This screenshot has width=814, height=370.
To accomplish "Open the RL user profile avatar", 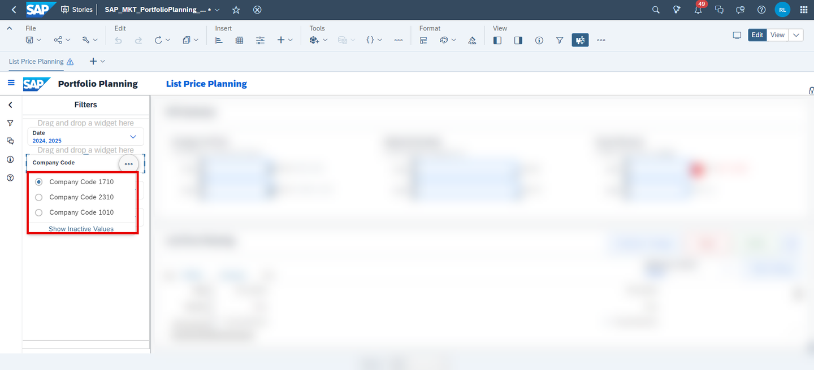I will pyautogui.click(x=782, y=10).
